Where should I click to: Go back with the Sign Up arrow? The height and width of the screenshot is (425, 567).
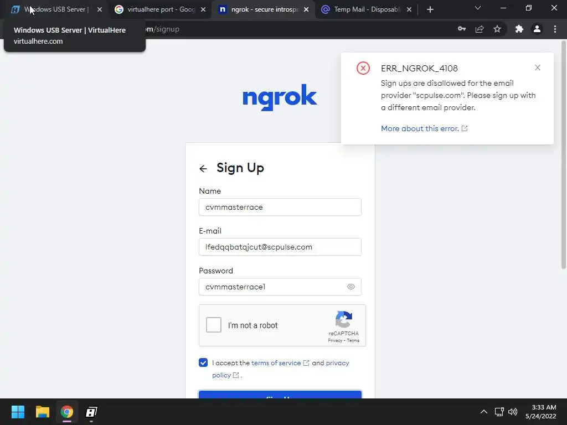click(x=203, y=168)
